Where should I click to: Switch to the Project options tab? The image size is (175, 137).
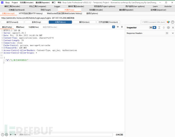pos(104,7)
